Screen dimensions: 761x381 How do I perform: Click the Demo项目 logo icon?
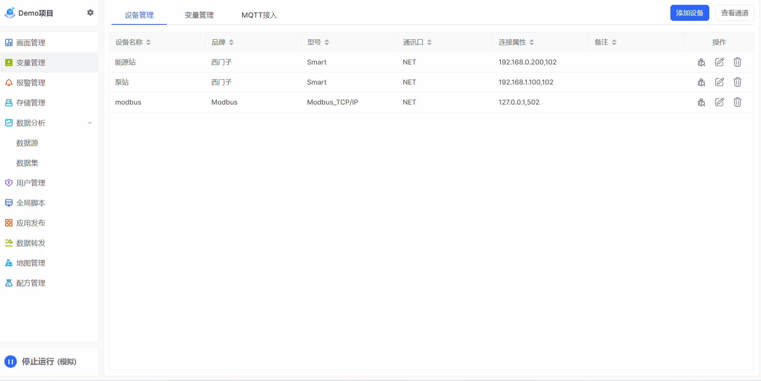10,13
